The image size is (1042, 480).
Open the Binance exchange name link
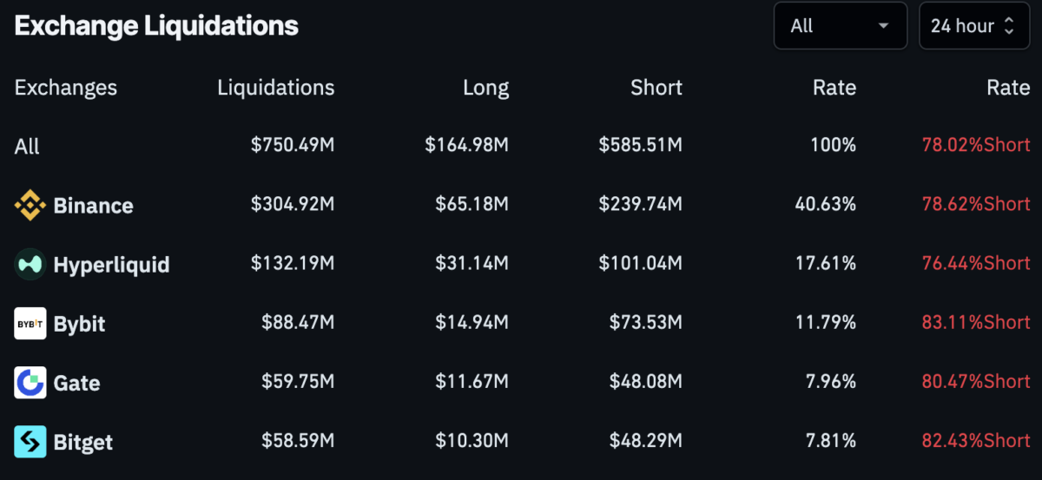point(93,206)
